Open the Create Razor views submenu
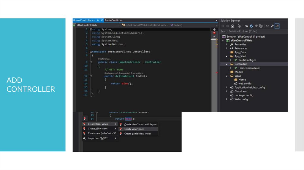The image size is (304, 170). [100, 124]
